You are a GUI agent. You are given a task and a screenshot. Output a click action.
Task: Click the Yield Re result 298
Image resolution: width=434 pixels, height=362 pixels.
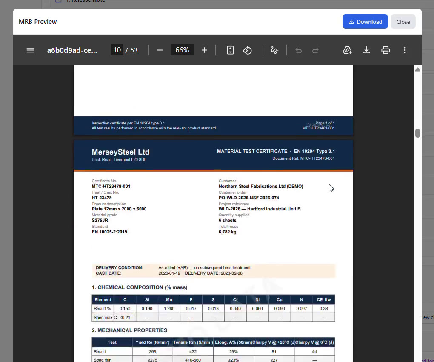pos(152,351)
